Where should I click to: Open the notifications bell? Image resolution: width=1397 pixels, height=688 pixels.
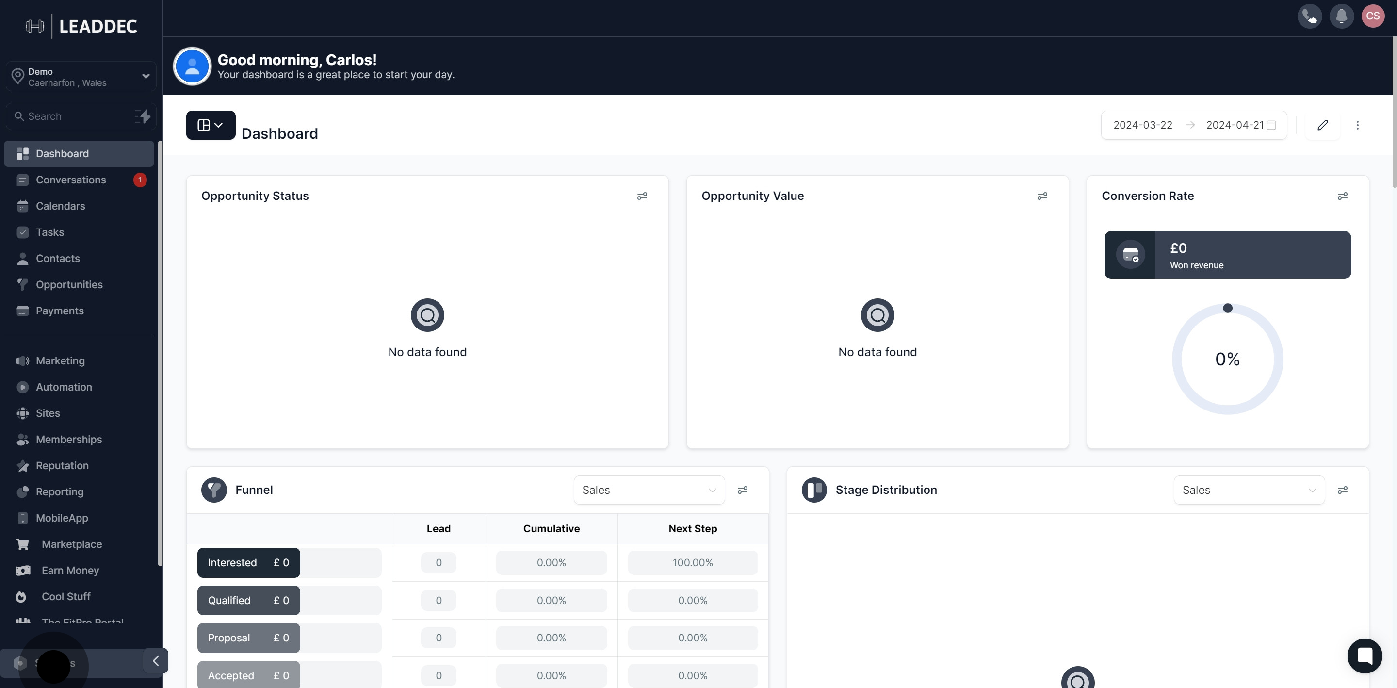(1342, 16)
